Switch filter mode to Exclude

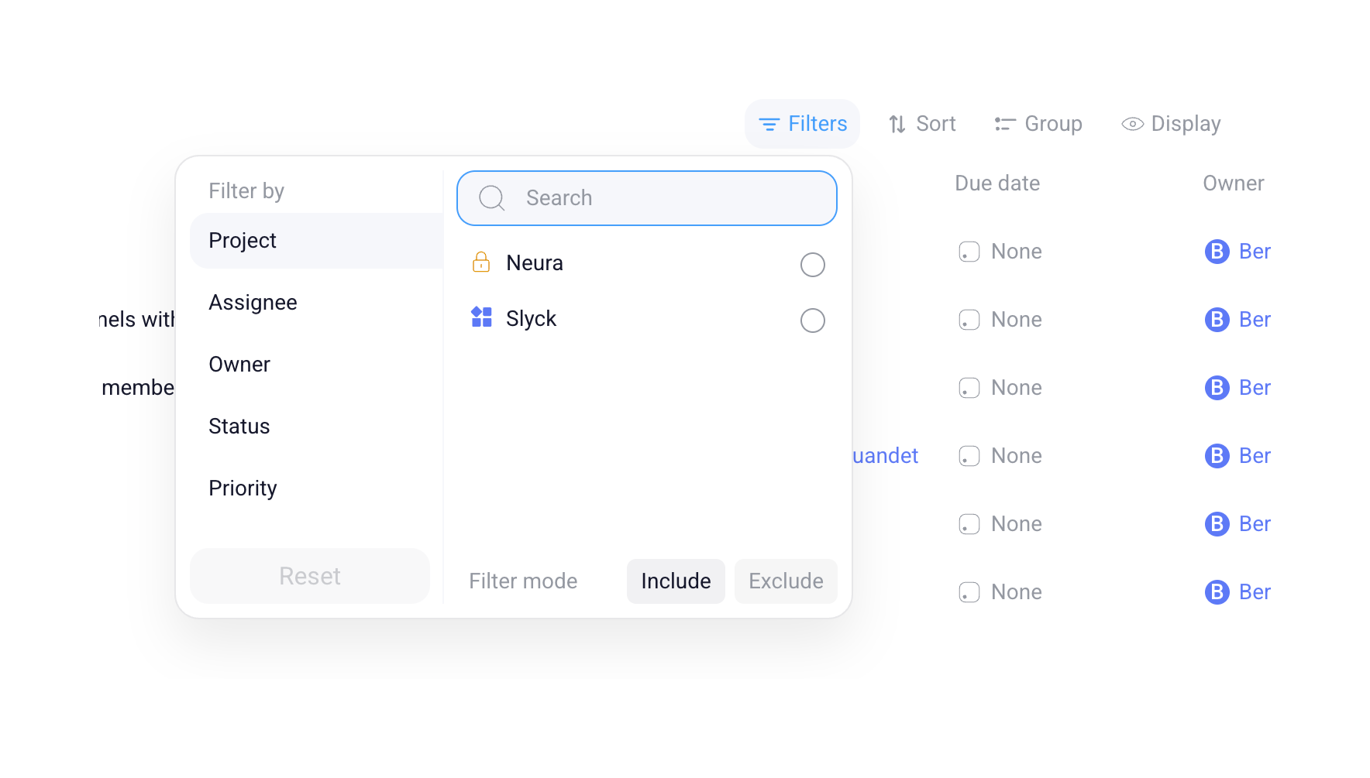[x=785, y=581]
